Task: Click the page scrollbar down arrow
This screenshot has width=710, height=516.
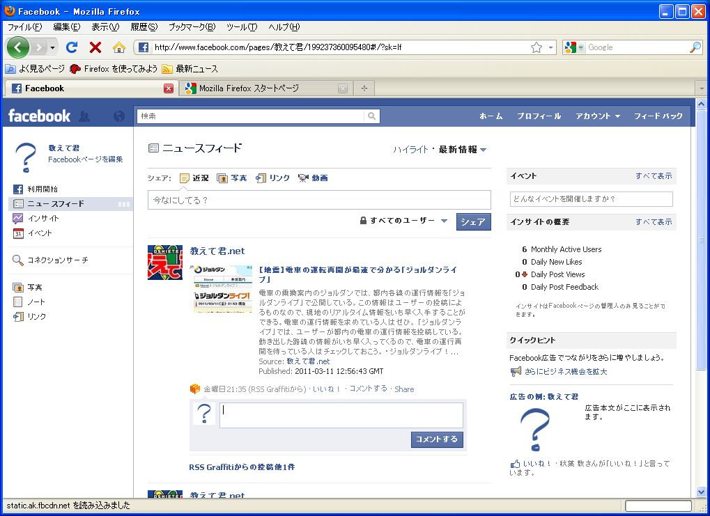Action: [x=701, y=492]
